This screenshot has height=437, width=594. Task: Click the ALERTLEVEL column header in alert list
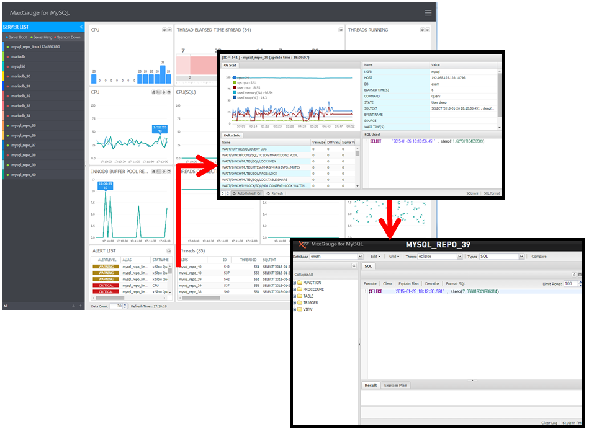[x=107, y=260]
